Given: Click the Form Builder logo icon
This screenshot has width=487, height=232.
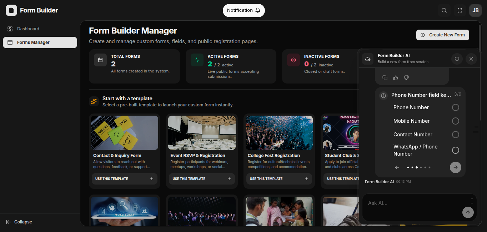Looking at the screenshot, I should coord(11,10).
